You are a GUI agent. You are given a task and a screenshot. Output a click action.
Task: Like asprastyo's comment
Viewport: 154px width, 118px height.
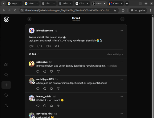[38, 71]
